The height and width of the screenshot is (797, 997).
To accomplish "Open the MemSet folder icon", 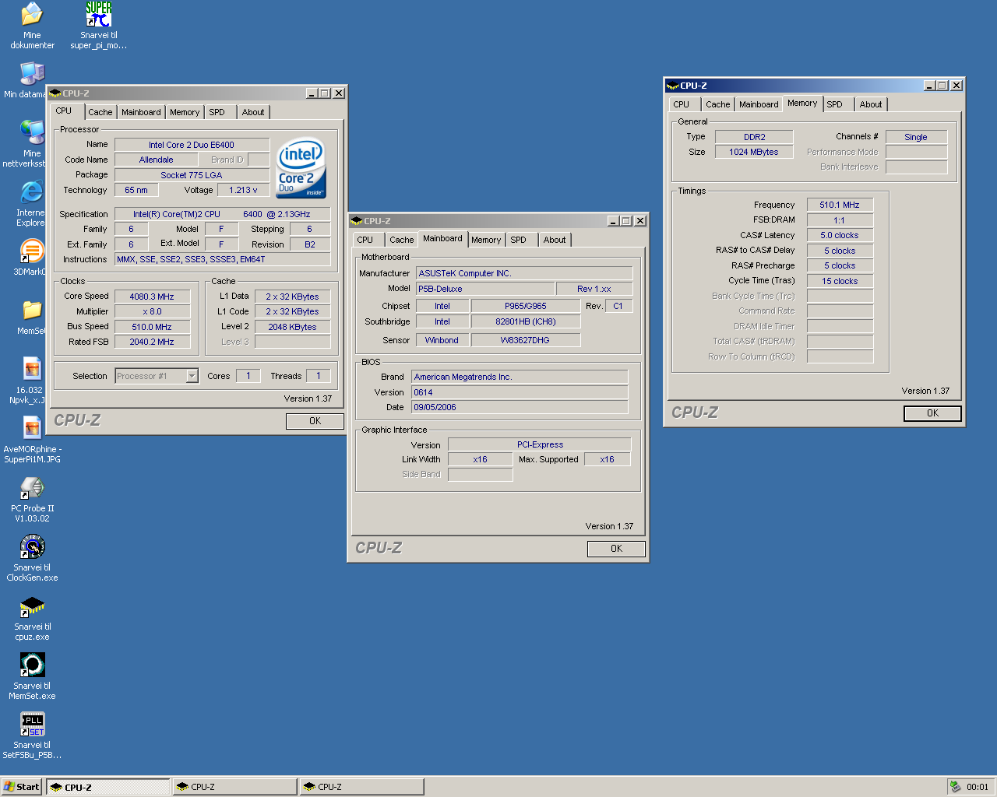I will click(x=32, y=310).
